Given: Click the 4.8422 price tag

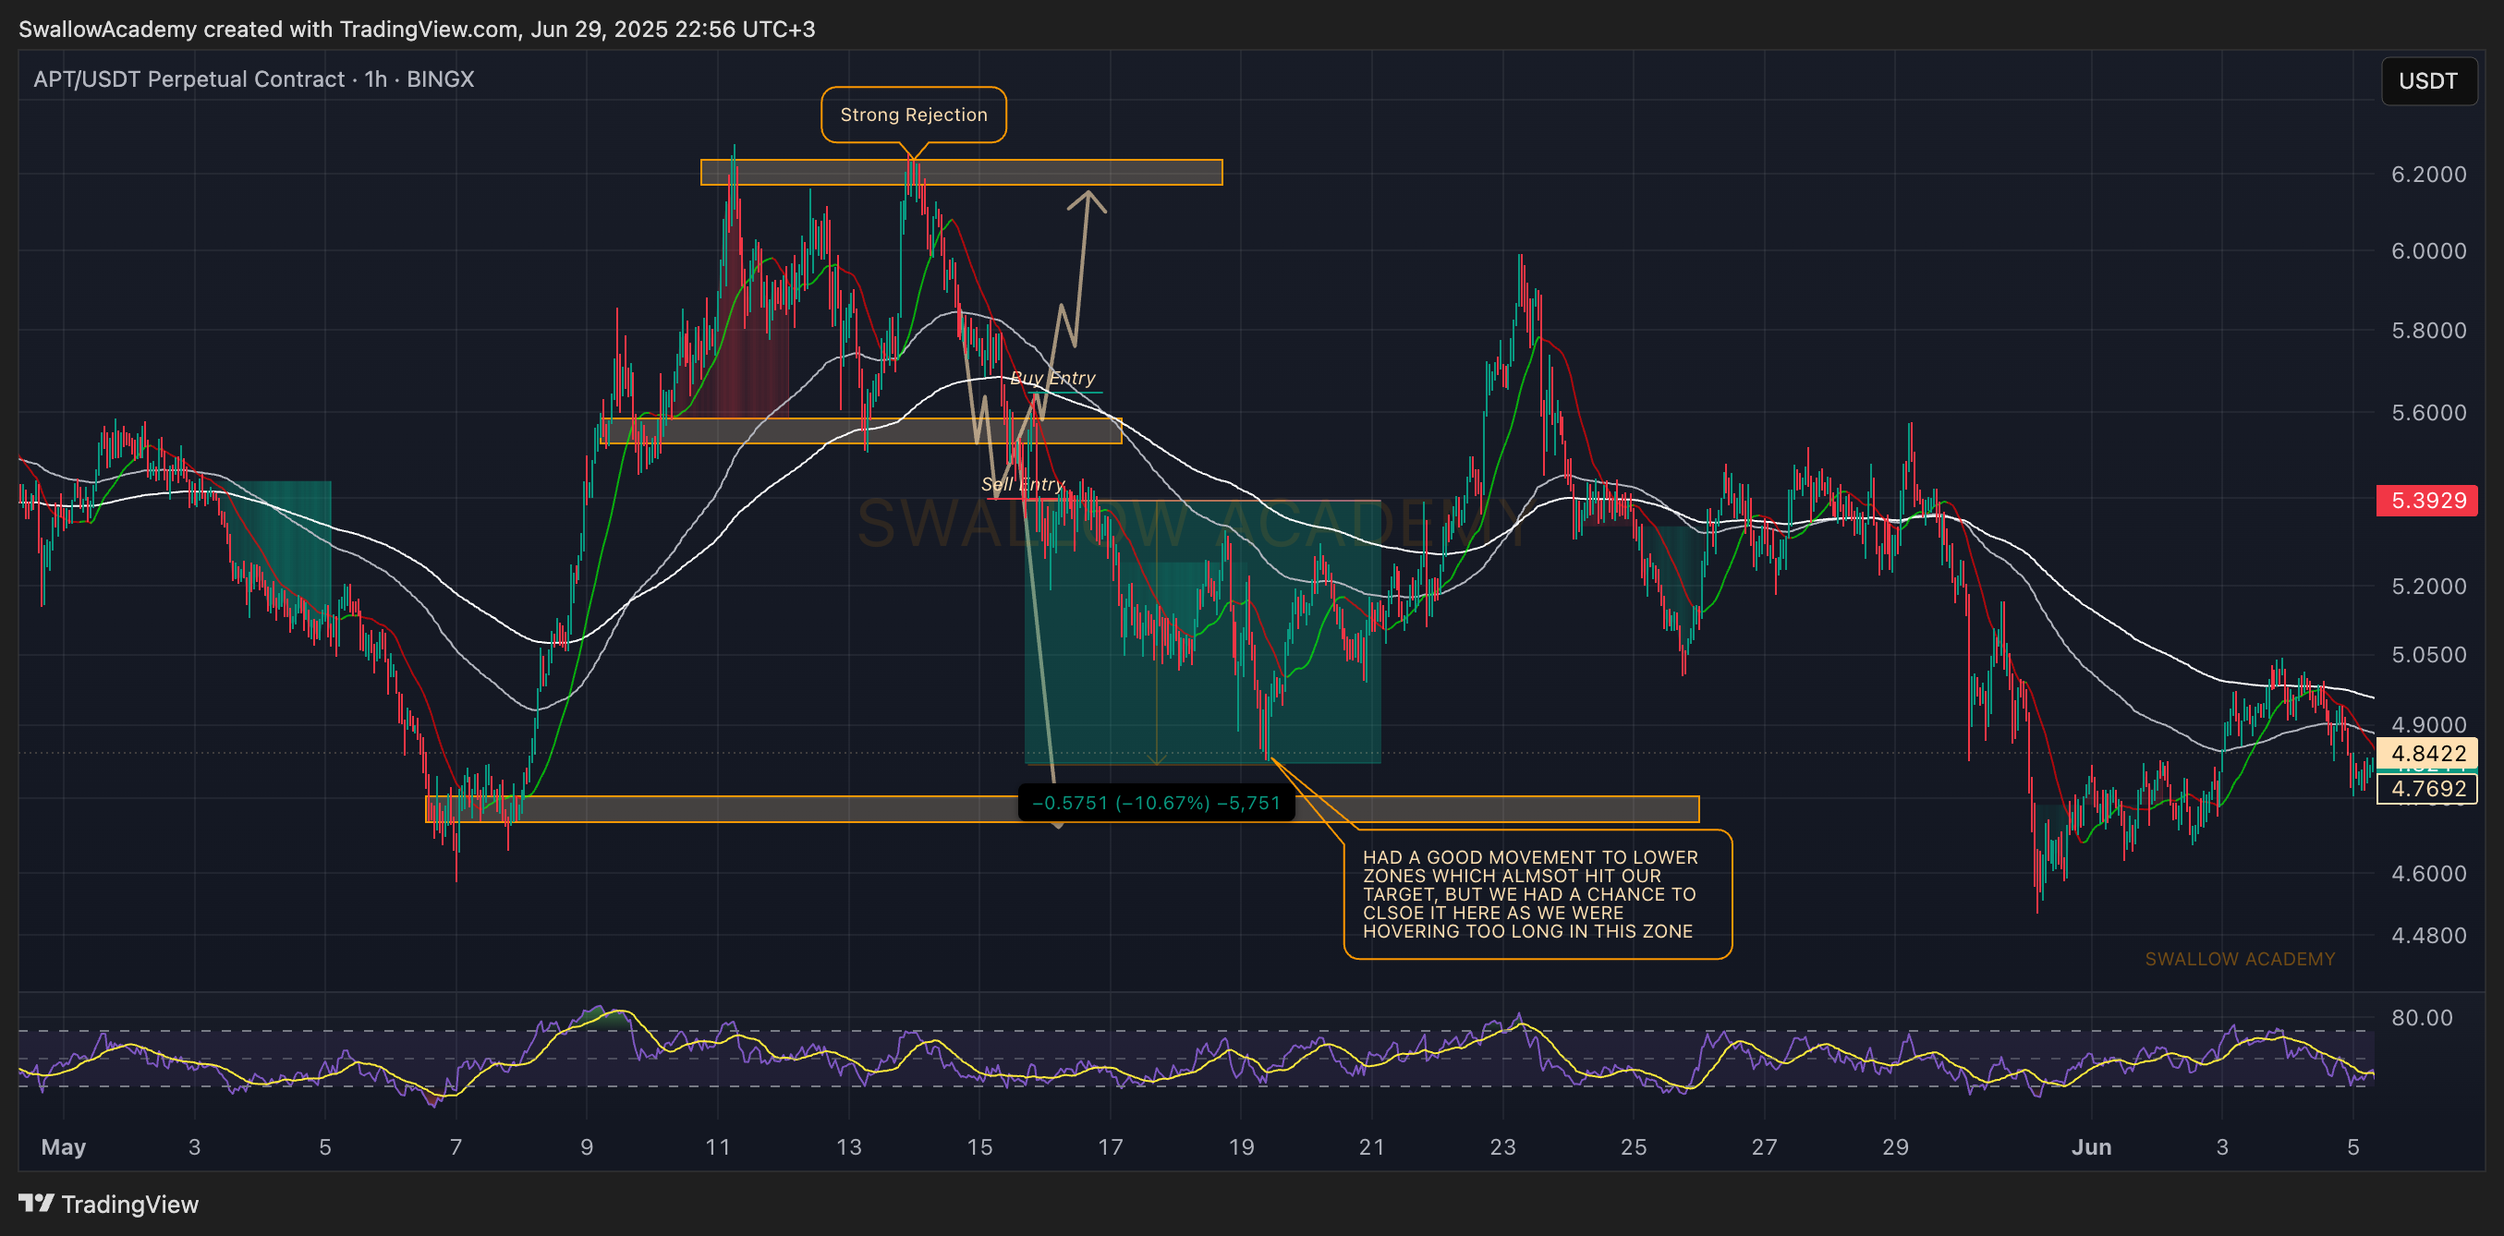Looking at the screenshot, I should click(x=2427, y=753).
